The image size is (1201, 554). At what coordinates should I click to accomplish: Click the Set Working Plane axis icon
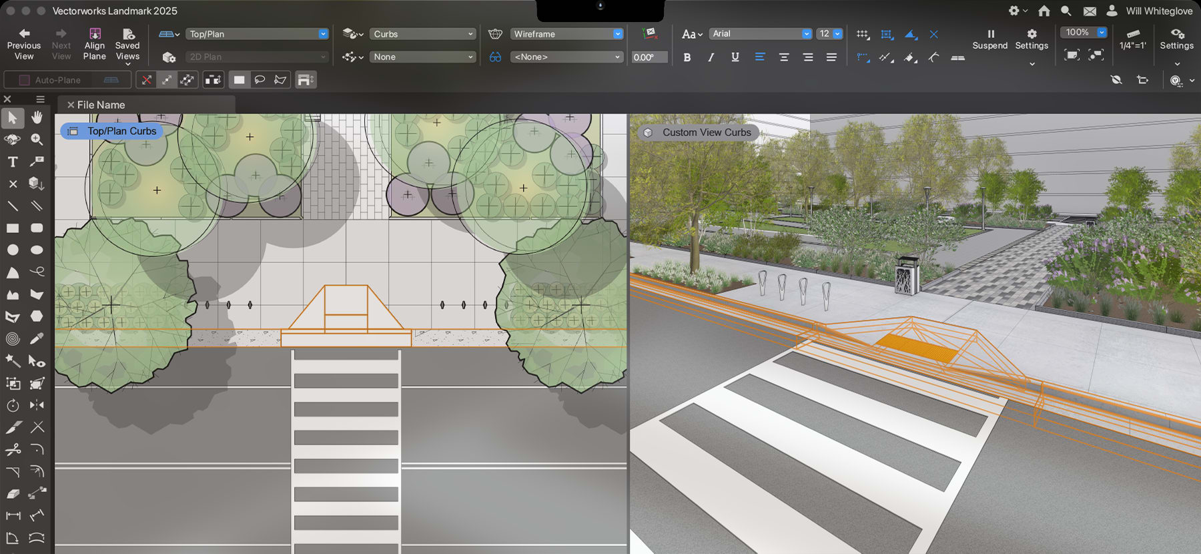click(x=651, y=33)
